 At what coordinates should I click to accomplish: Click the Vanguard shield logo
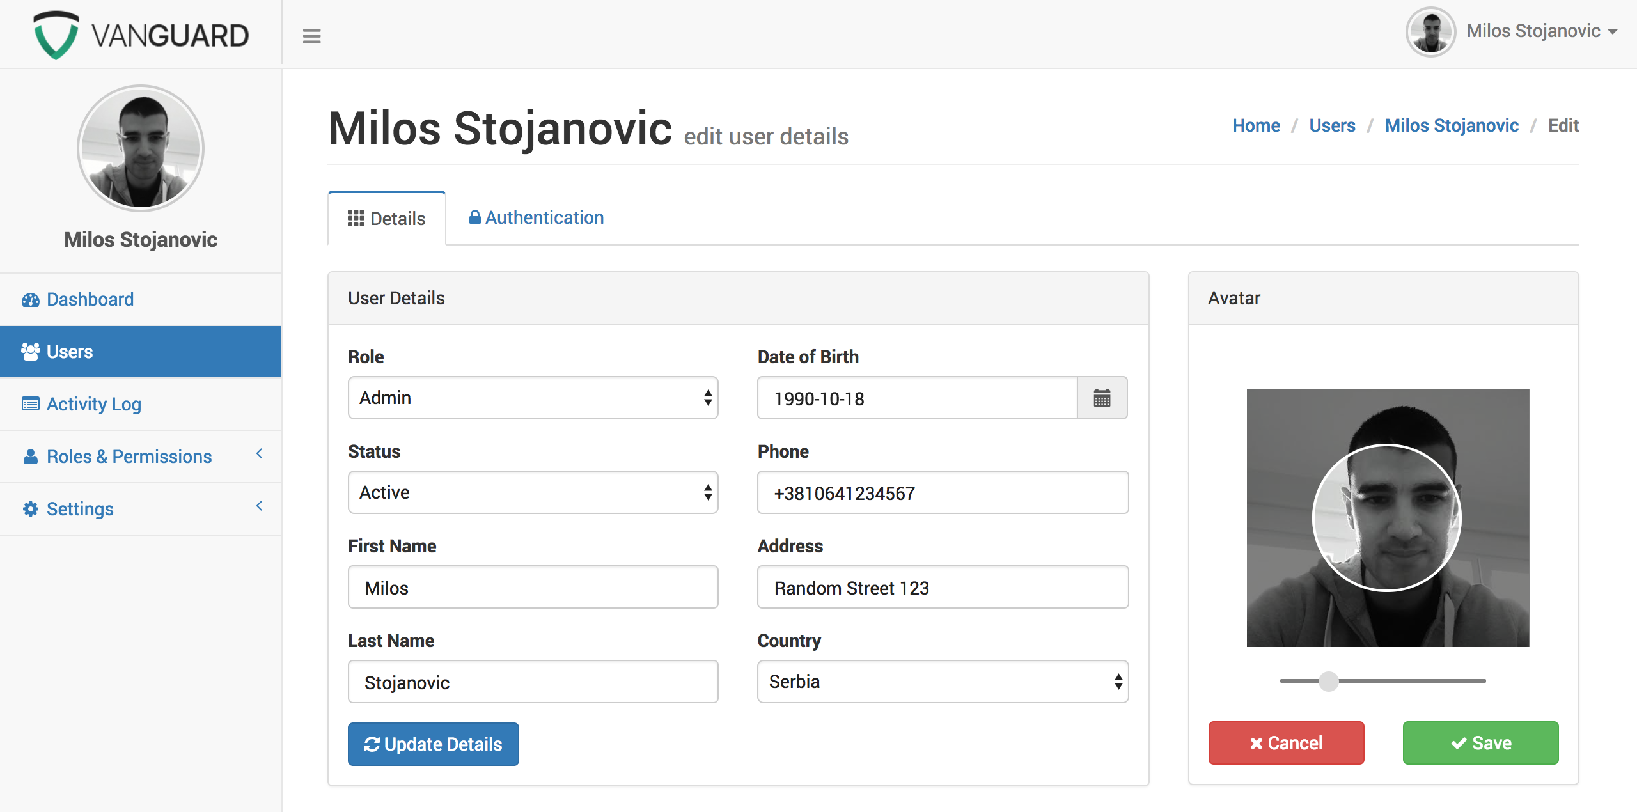click(x=56, y=35)
